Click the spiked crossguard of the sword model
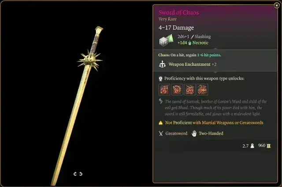 point(90,60)
